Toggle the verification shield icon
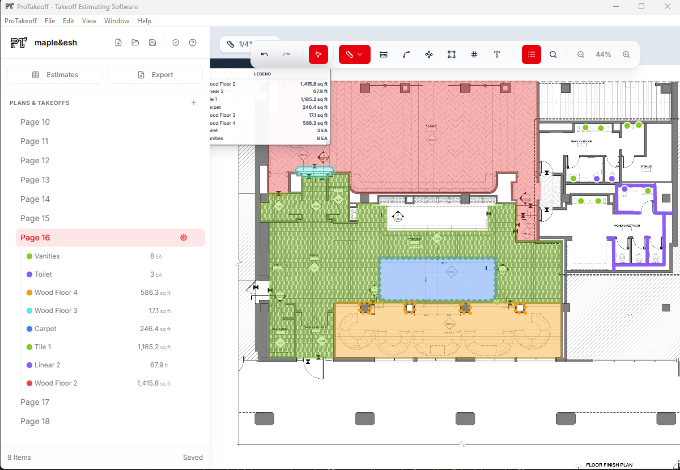This screenshot has width=680, height=470. [x=176, y=43]
